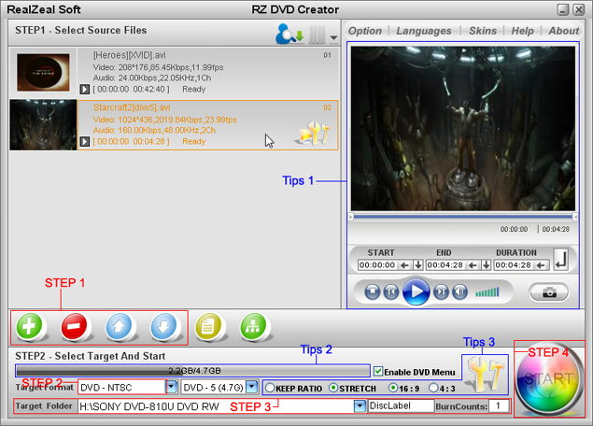Open the green DVD menu structure button
Viewport: 593px width, 426px height.
click(253, 326)
